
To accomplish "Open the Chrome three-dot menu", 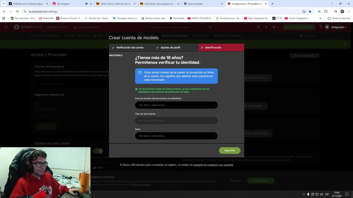I will 349,12.
